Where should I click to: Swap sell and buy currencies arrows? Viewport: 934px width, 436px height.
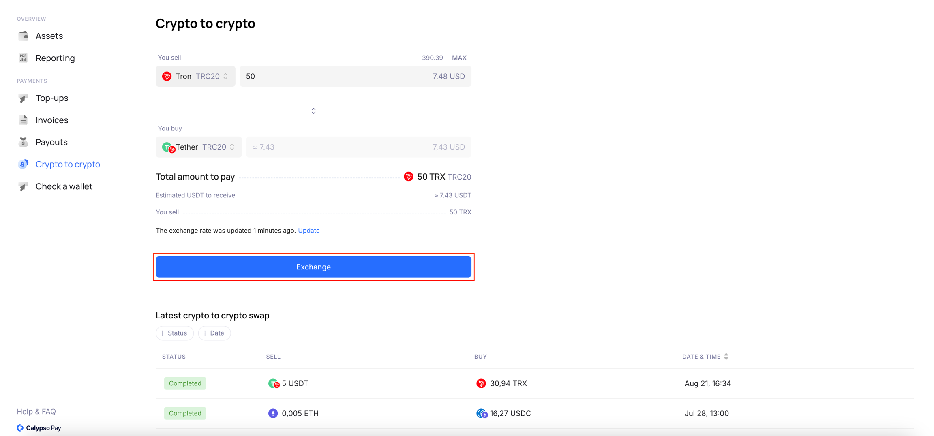313,111
